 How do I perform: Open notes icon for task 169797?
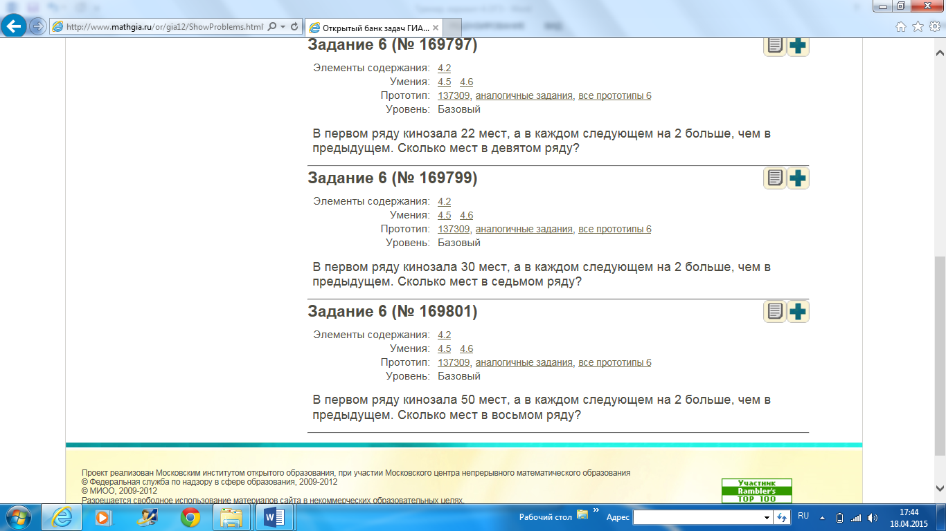pyautogui.click(x=775, y=46)
